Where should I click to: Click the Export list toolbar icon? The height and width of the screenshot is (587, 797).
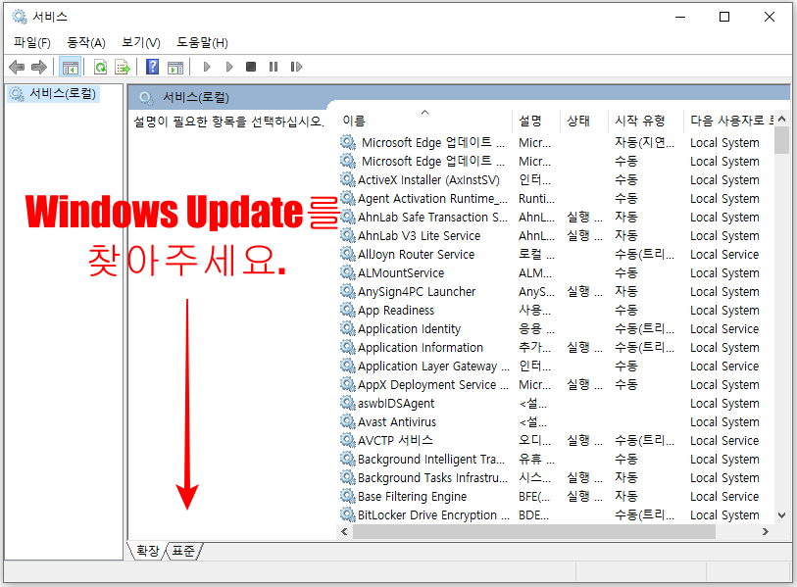coord(123,67)
